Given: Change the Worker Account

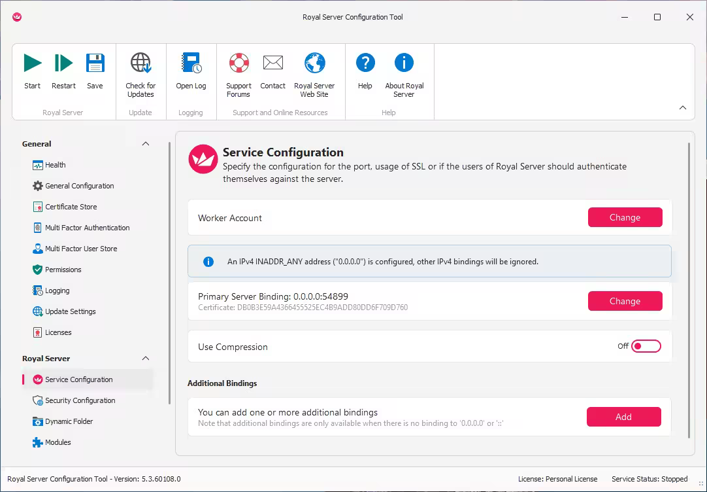Looking at the screenshot, I should (x=625, y=218).
